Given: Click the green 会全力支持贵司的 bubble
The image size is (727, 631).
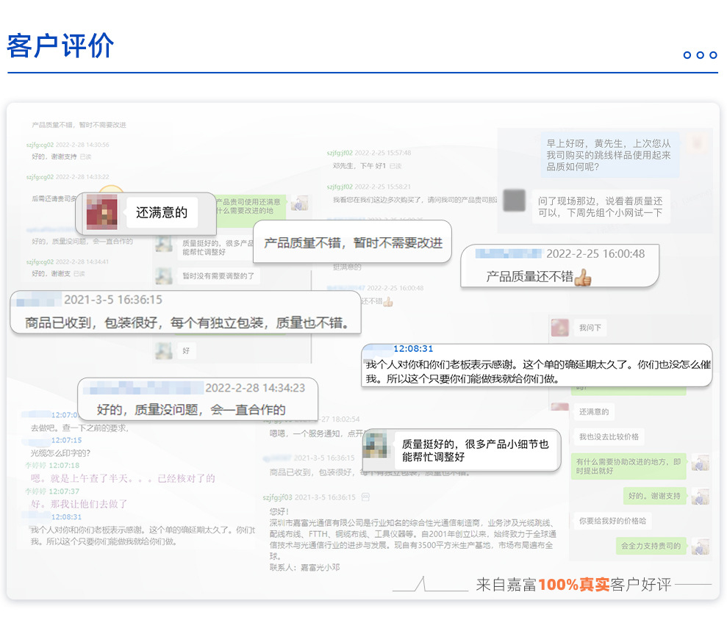Looking at the screenshot, I should tap(651, 546).
